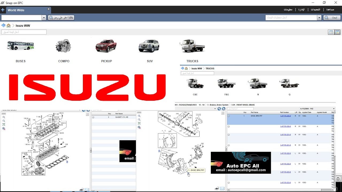The height and width of the screenshot is (192, 342).
Task: Collapse the cylinder head diagram splitter arrow
Action: [91, 150]
